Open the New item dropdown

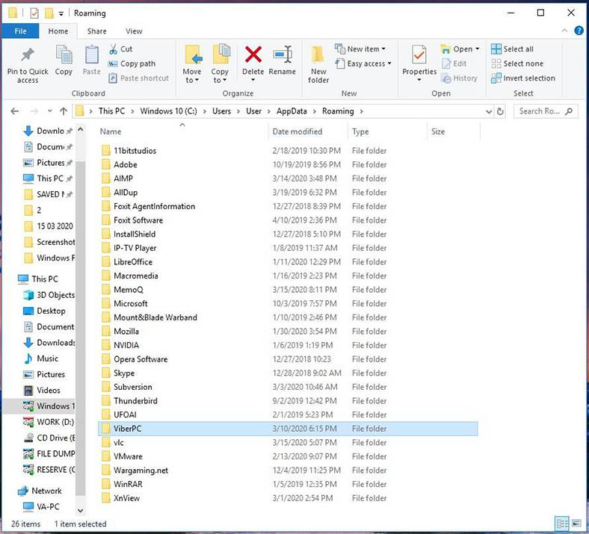point(384,49)
